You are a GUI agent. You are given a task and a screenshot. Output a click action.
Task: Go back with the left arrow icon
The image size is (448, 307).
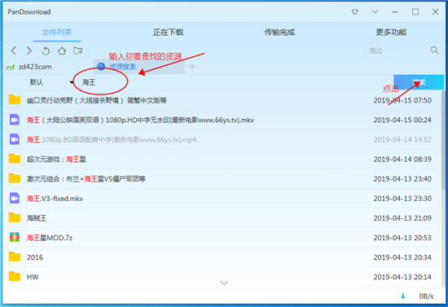click(x=13, y=50)
